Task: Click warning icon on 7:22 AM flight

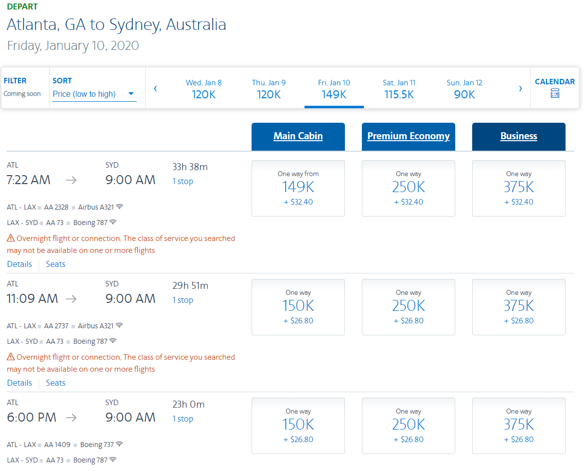Action: [x=10, y=238]
